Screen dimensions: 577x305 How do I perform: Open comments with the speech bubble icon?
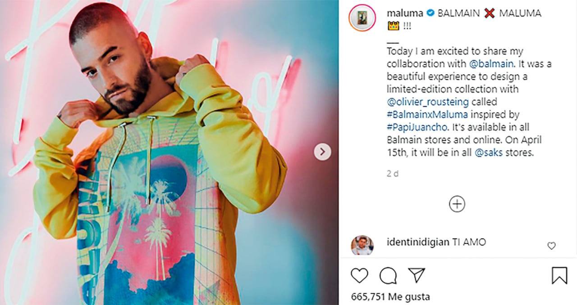click(x=388, y=275)
